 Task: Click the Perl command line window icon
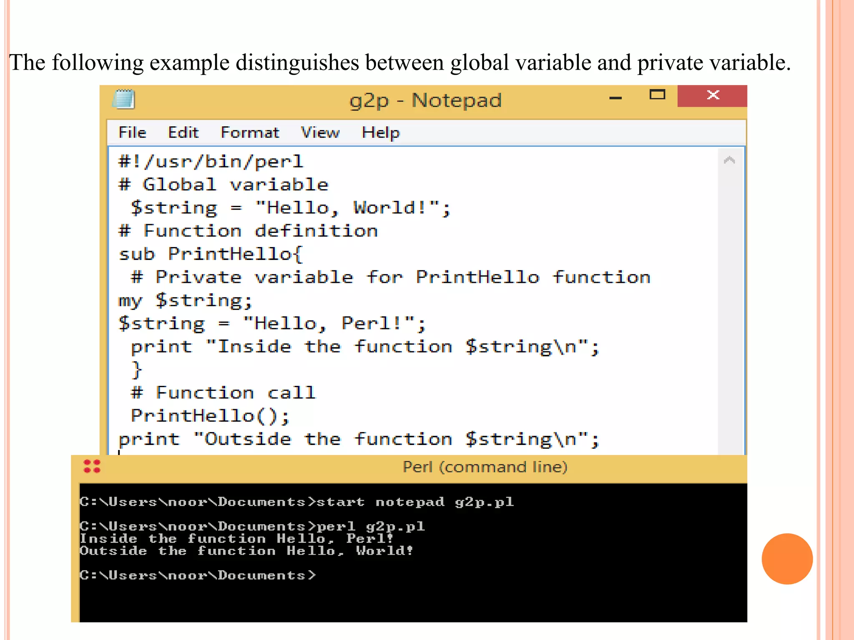pos(92,466)
